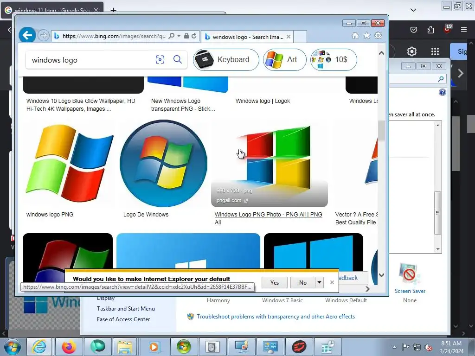Open the Action Center flag tray icon
The width and height of the screenshot is (475, 356).
(405, 347)
